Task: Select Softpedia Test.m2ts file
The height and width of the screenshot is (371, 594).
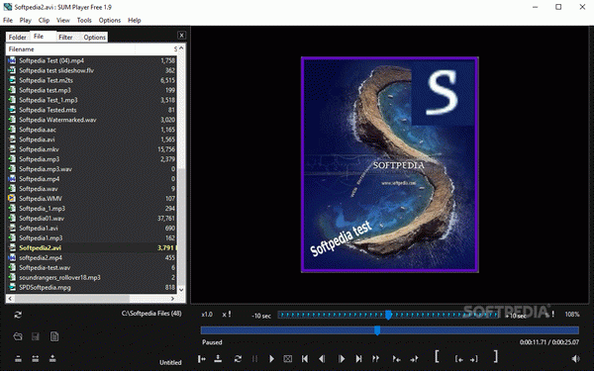Action: pos(91,80)
